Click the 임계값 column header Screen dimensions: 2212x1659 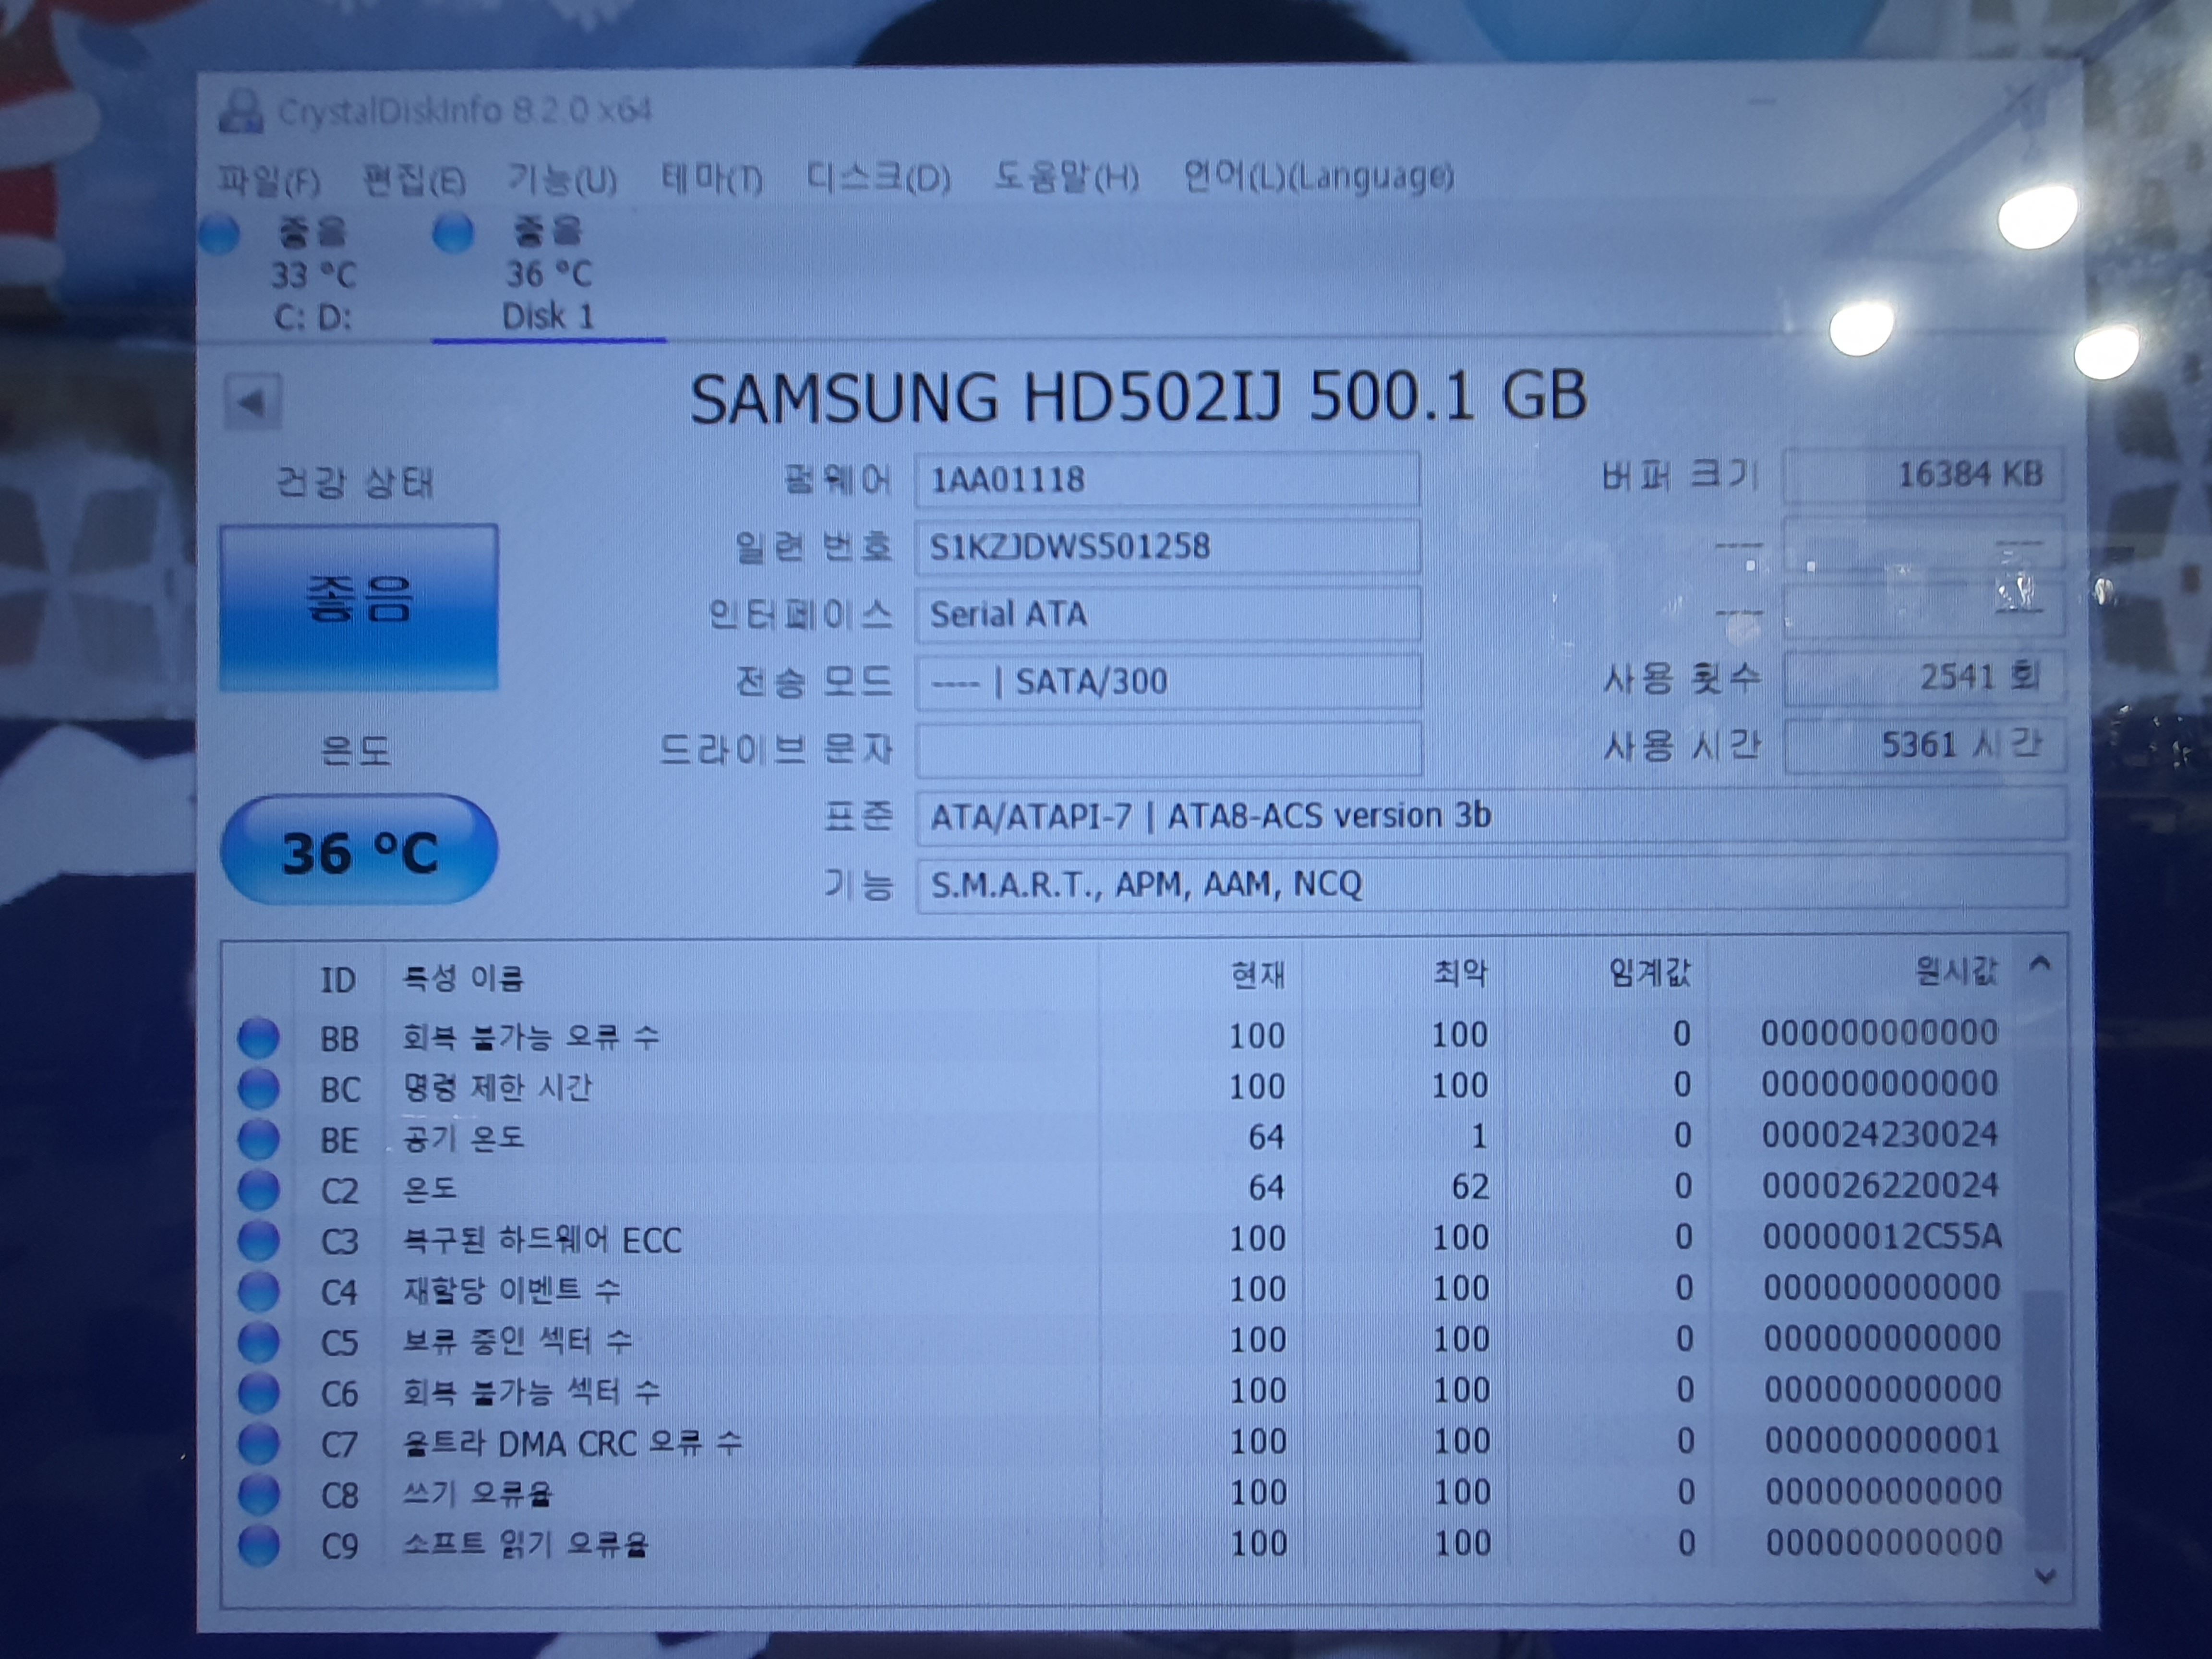point(1606,972)
